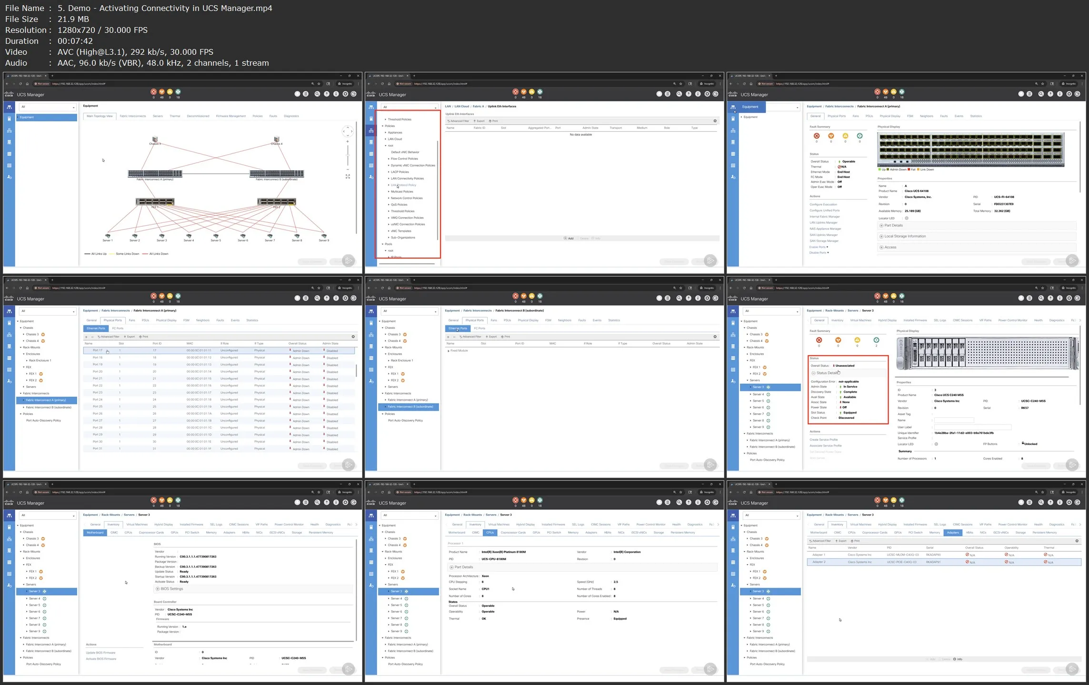Open Thermal tab in Main Topology frame
This screenshot has height=685, width=1089.
coord(175,116)
